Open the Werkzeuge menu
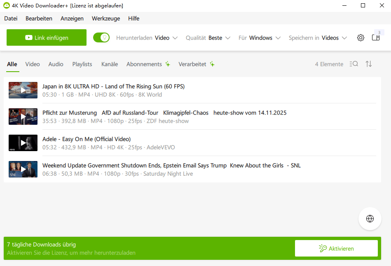Screen dimensions: 391x266 coord(106,19)
